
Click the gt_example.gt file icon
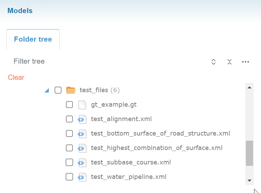(x=82, y=105)
